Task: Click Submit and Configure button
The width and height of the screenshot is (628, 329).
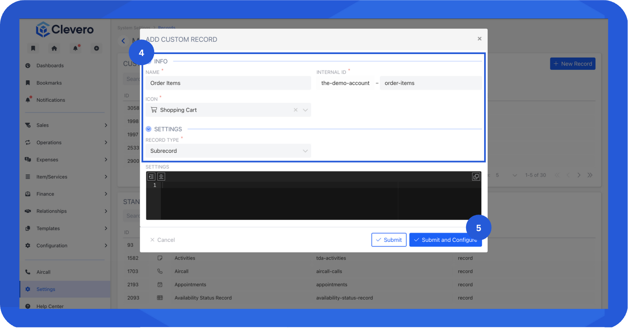Action: 446,240
